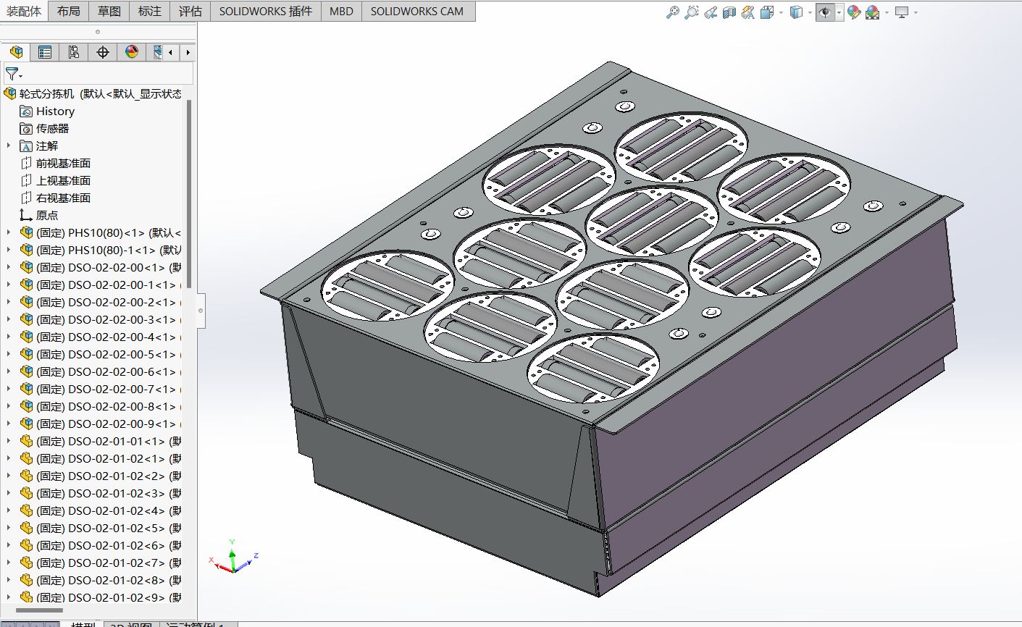Switch to the 草图 ribbon tab
Viewport: 1022px width, 627px height.
[109, 11]
